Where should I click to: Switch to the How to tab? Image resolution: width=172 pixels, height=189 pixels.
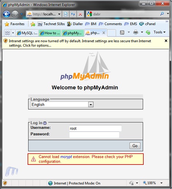point(50,33)
